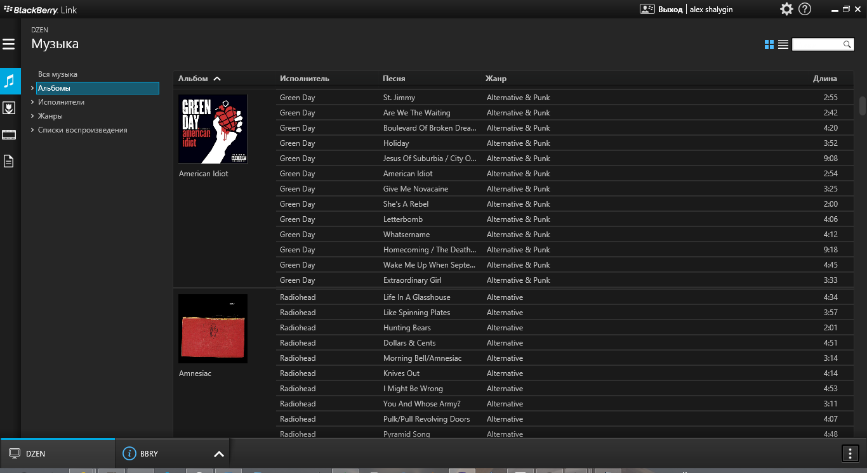Viewport: 867px width, 473px height.
Task: Expand the Списки воспроизведения tree arrow
Action: 32,130
